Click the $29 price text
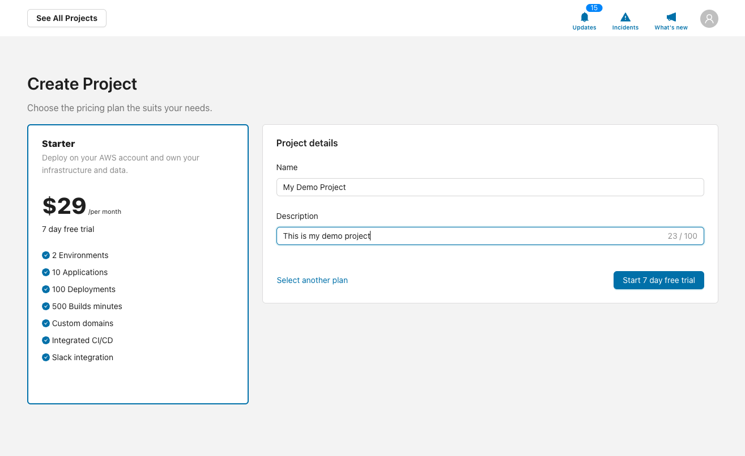Image resolution: width=745 pixels, height=456 pixels. coord(64,206)
